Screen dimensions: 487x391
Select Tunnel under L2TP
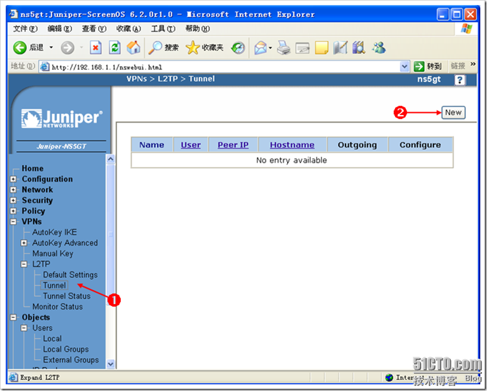pos(55,285)
